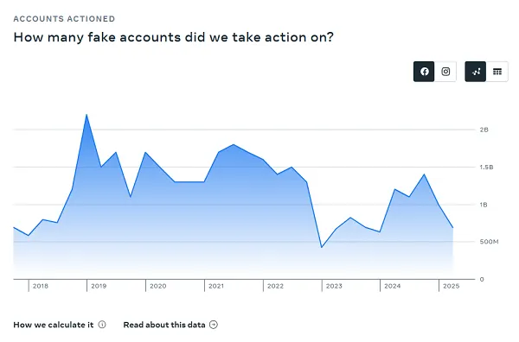
Task: Open Read about this data link
Action: (164, 325)
